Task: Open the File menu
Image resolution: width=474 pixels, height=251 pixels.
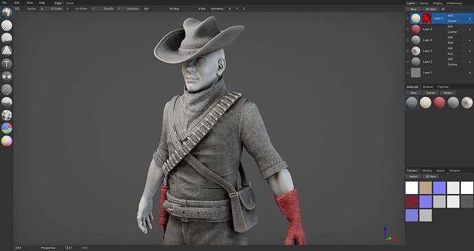Action: click(4, 3)
